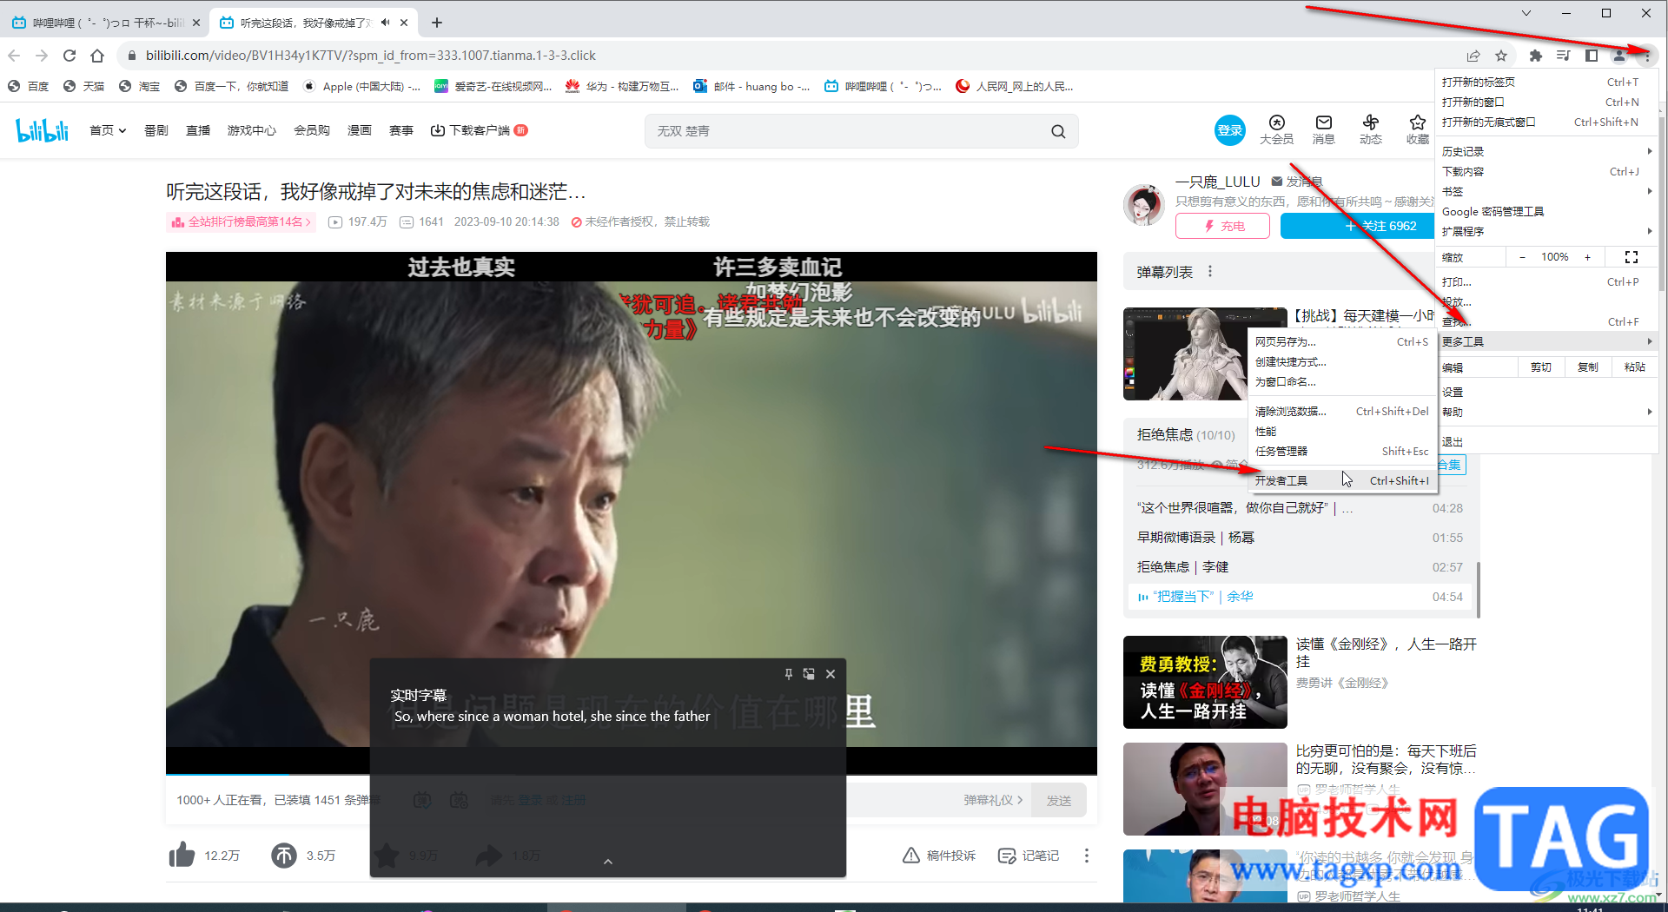Open the 记笔记 notes button
1668x912 pixels.
[1029, 856]
